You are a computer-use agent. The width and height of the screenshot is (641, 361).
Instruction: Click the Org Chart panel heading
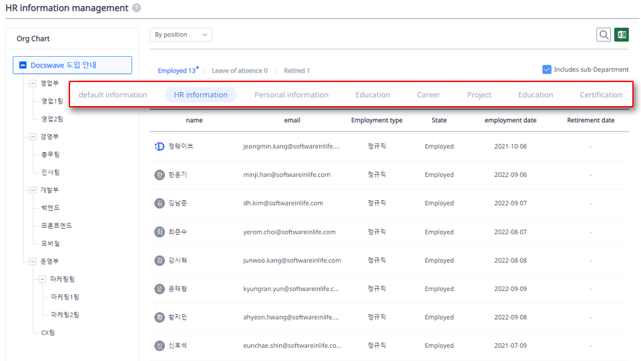click(33, 39)
